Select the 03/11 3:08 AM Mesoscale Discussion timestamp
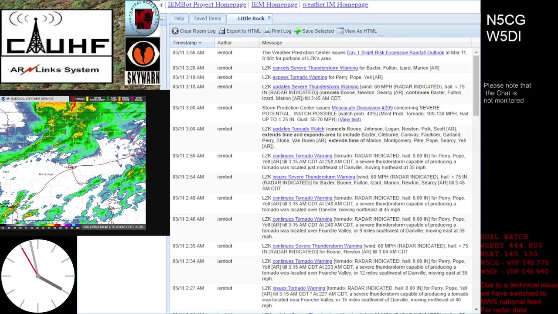This screenshot has width=558, height=314. 188,108
